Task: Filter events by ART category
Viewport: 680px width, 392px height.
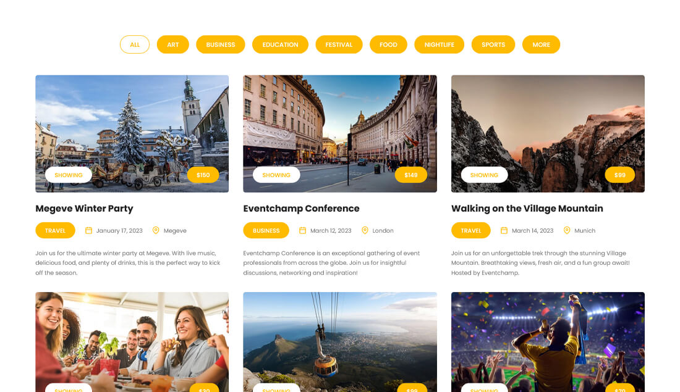Action: coord(173,44)
